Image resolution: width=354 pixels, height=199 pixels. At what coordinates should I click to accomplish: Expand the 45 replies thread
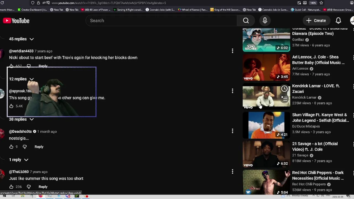click(21, 39)
